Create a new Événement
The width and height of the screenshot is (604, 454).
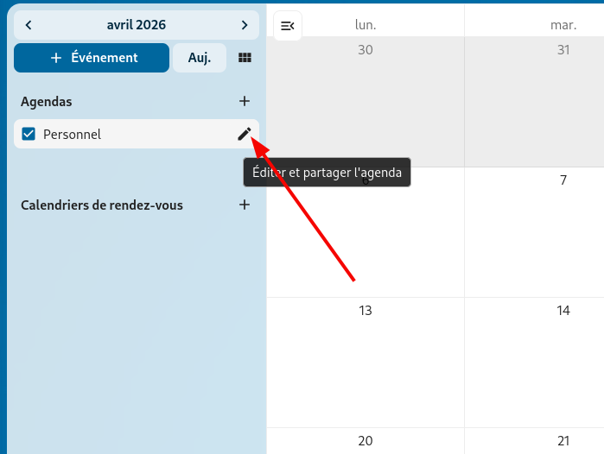tap(92, 58)
